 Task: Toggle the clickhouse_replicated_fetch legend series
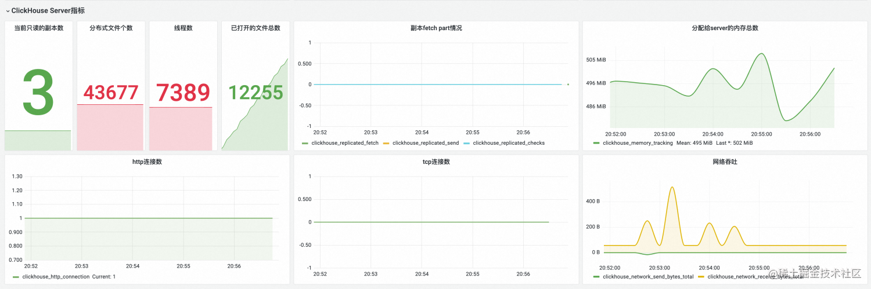(x=345, y=142)
